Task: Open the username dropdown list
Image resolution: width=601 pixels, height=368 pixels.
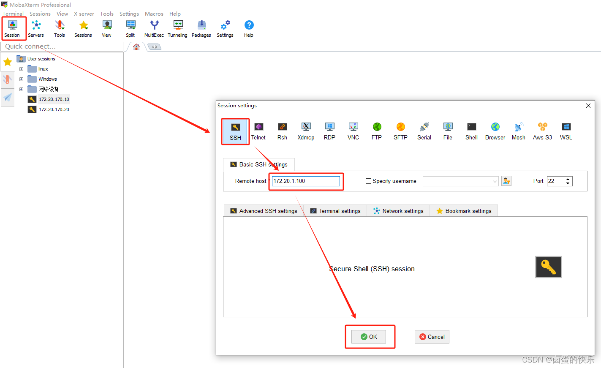Action: point(495,181)
